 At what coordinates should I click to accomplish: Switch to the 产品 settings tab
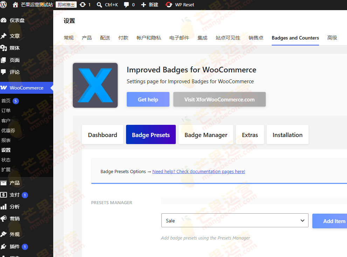[x=87, y=38]
